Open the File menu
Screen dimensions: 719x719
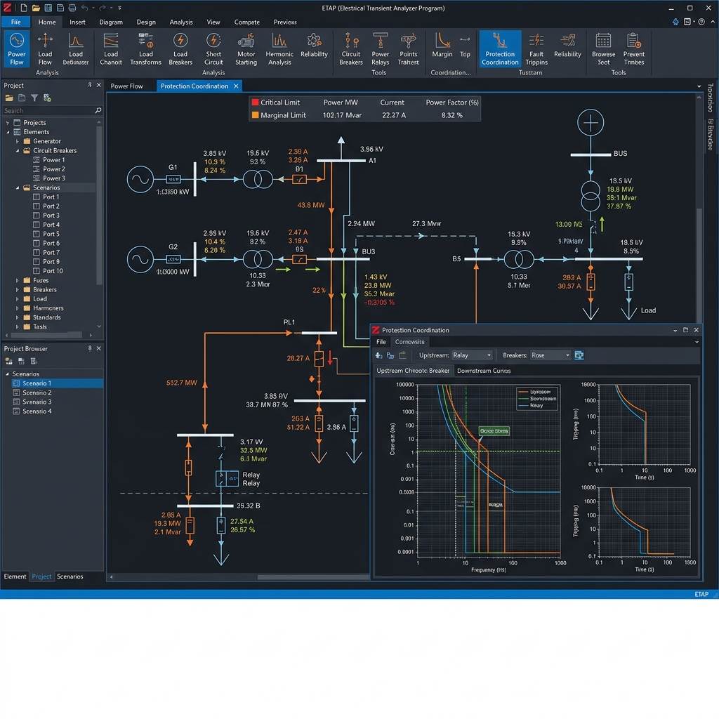click(x=15, y=22)
